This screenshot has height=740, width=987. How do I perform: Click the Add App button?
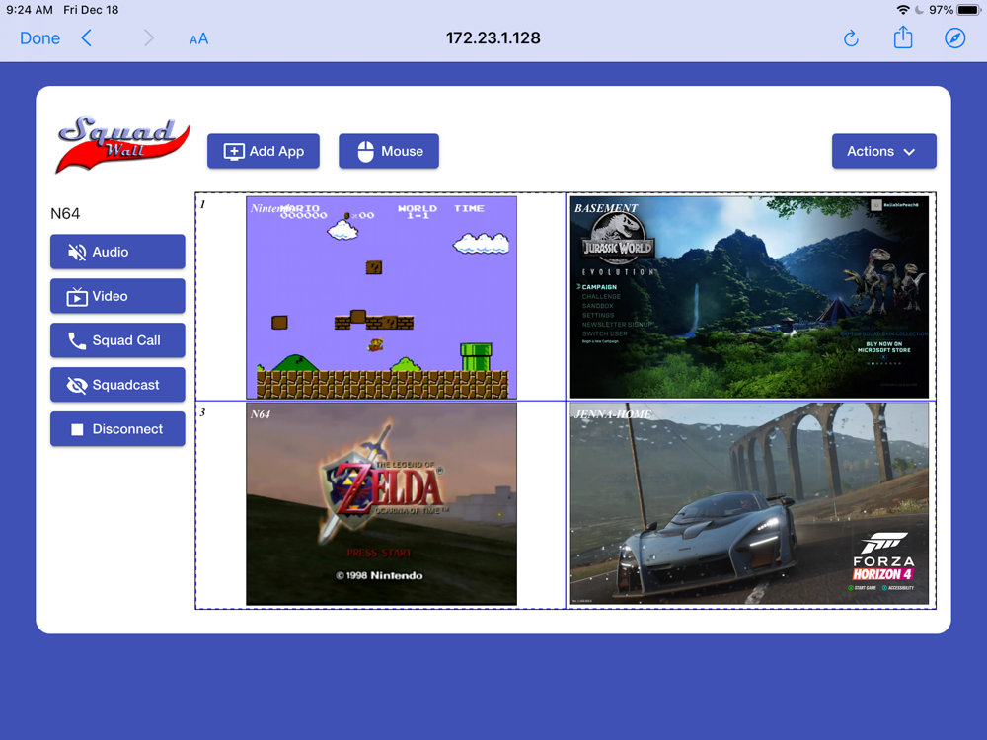click(x=264, y=151)
